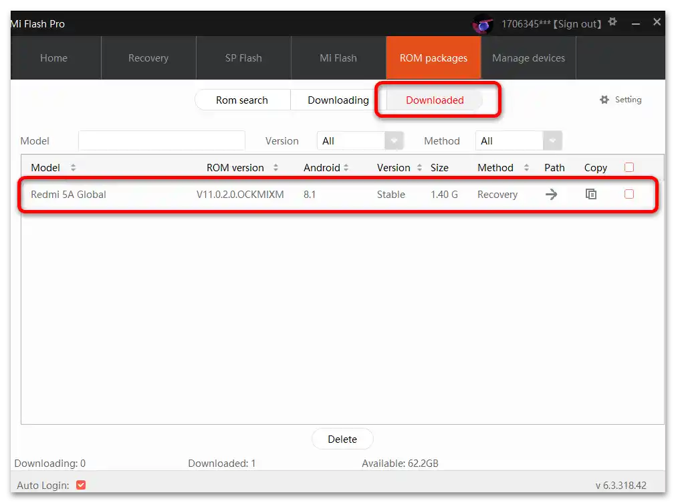Sort by Model column arrows

point(74,167)
